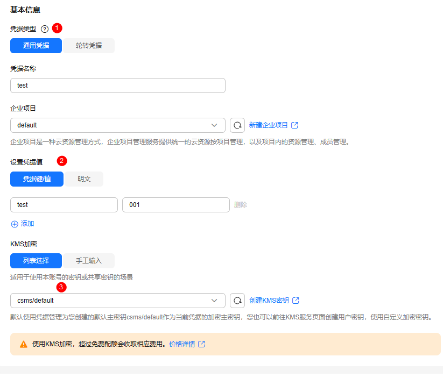Viewport: 443px width, 378px height.
Task: Click the 基本信息 heading
Action: tap(25, 10)
